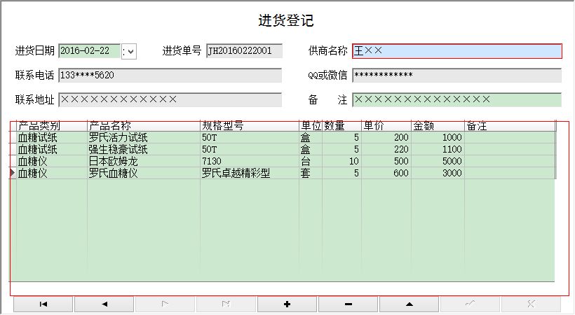Go to the last record navigator button
The image size is (575, 315).
click(x=226, y=304)
